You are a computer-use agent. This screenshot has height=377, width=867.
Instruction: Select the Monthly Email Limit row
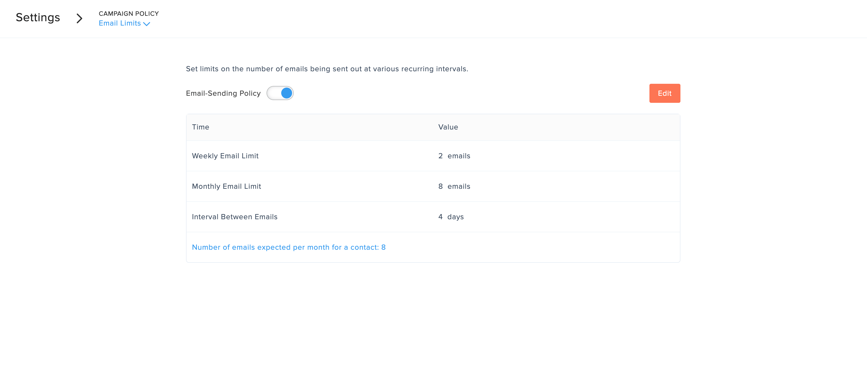pyautogui.click(x=227, y=186)
